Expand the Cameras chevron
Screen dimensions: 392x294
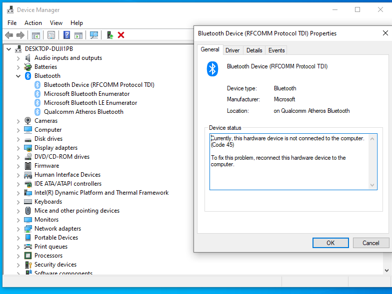click(x=18, y=121)
